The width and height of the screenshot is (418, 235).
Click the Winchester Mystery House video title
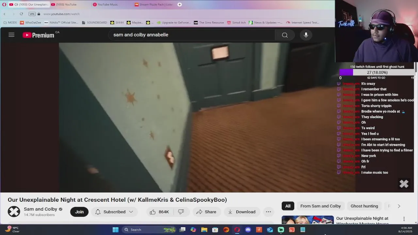click(x=362, y=221)
